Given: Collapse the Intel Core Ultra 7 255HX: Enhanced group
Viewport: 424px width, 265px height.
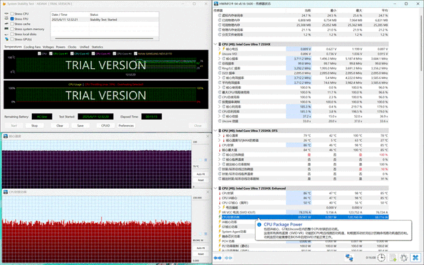Looking at the screenshot, I should click(215, 188).
